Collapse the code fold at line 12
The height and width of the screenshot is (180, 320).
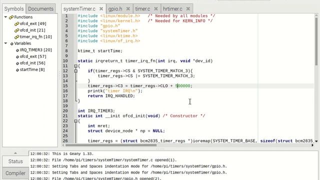pos(75,71)
